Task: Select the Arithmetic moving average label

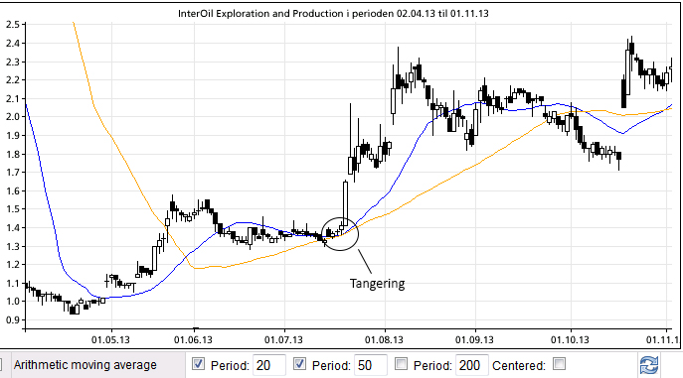Action: (x=85, y=365)
